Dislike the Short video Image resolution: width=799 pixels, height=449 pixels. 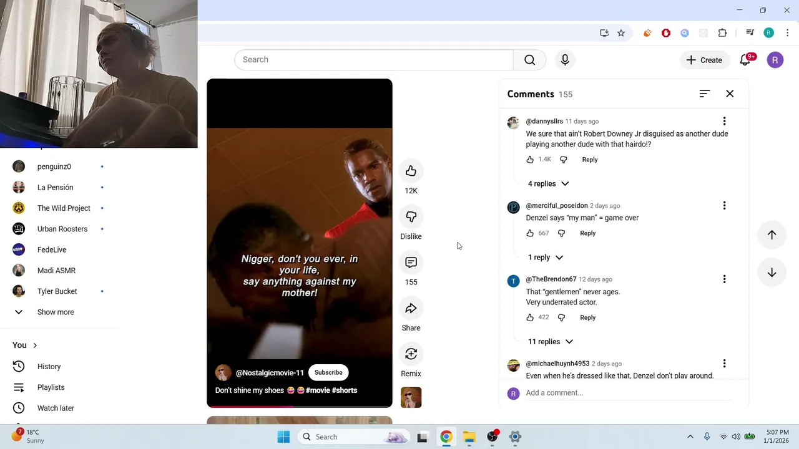(x=411, y=216)
